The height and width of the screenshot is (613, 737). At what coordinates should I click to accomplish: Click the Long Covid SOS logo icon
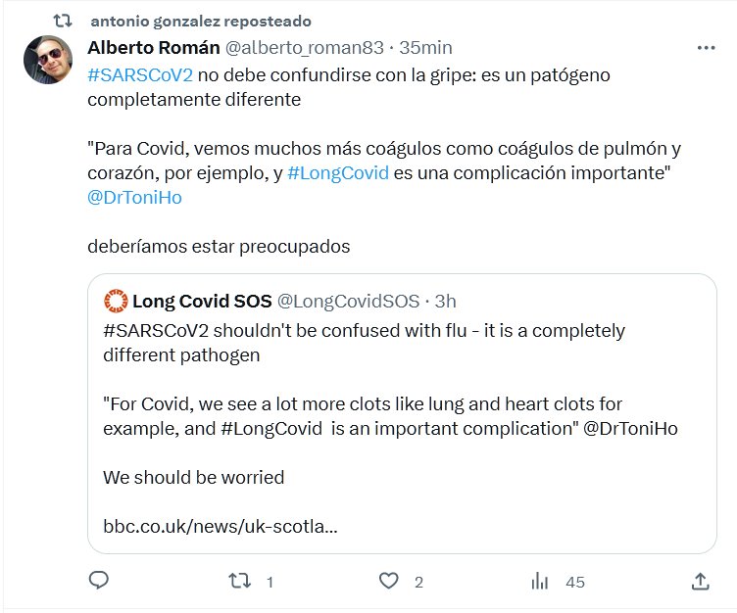pos(116,300)
